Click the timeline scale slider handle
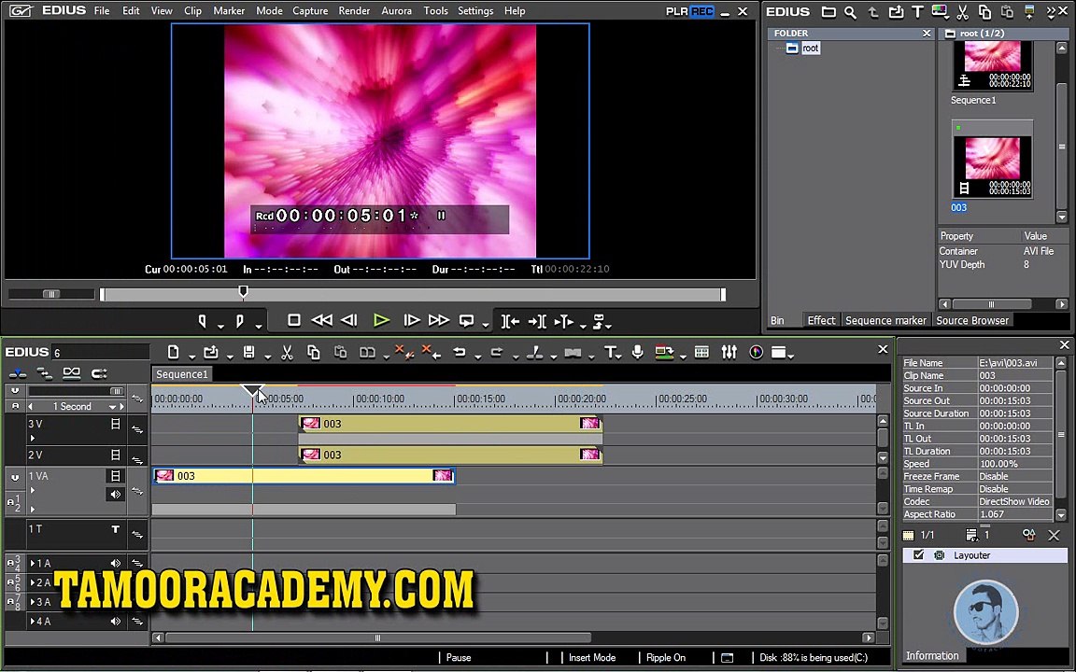This screenshot has height=672, width=1076. pos(118,391)
